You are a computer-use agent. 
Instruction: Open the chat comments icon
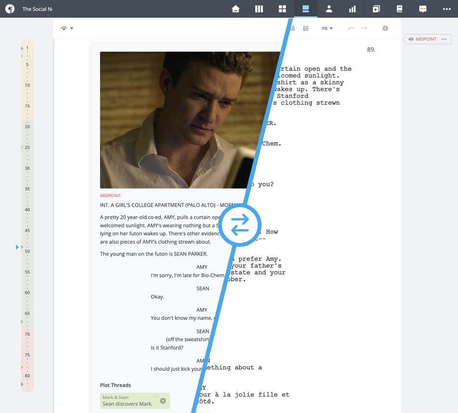423,9
